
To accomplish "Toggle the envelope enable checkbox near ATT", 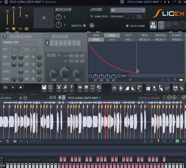I will (x=90, y=76).
